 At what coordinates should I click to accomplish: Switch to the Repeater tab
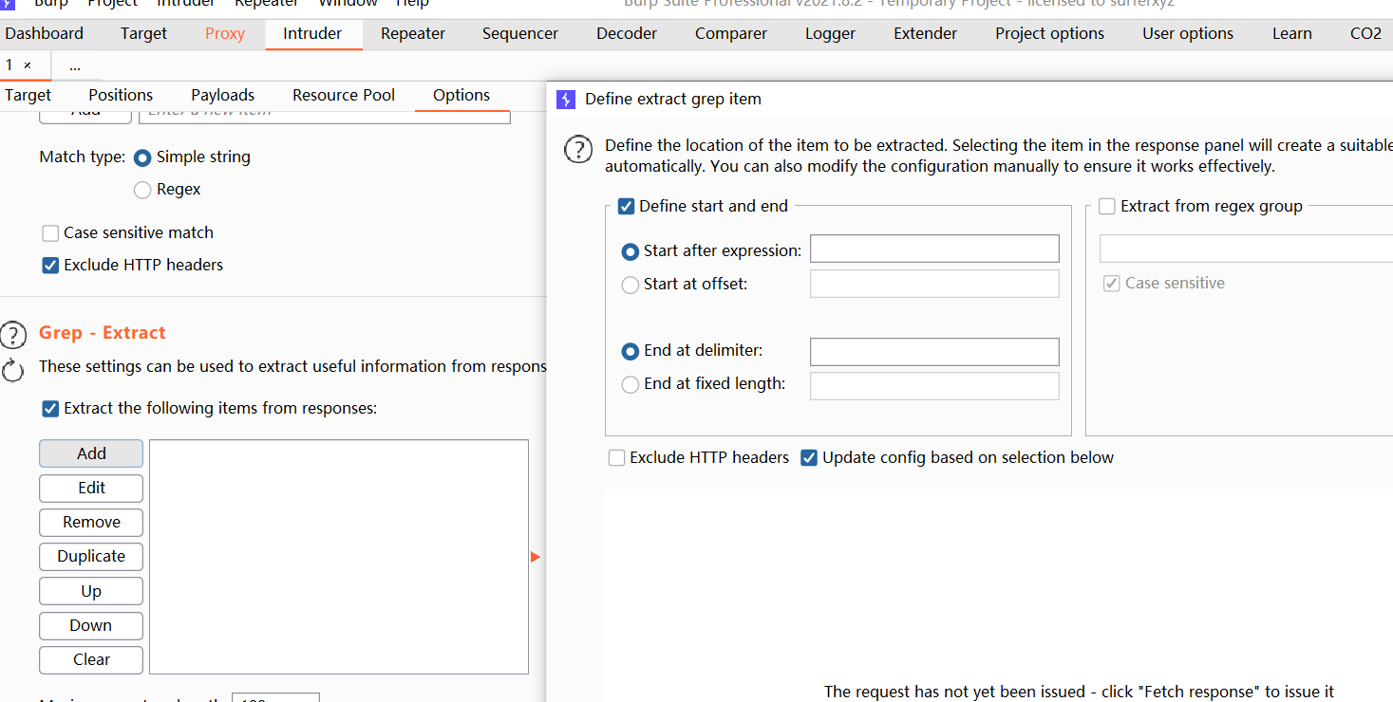(412, 33)
